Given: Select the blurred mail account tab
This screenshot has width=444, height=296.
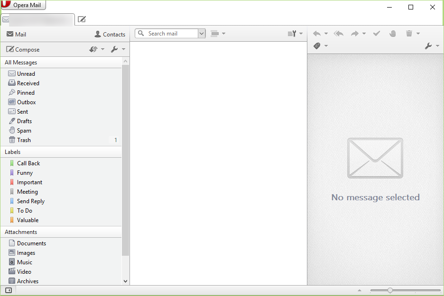Looking at the screenshot, I should (38, 19).
